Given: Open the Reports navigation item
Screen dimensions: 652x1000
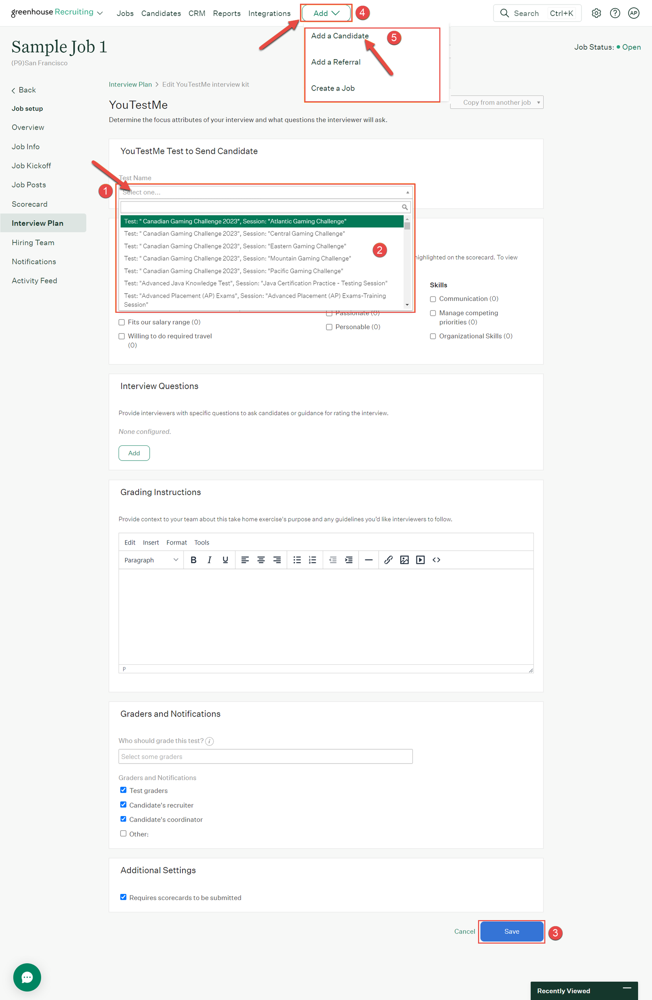Looking at the screenshot, I should tap(227, 13).
